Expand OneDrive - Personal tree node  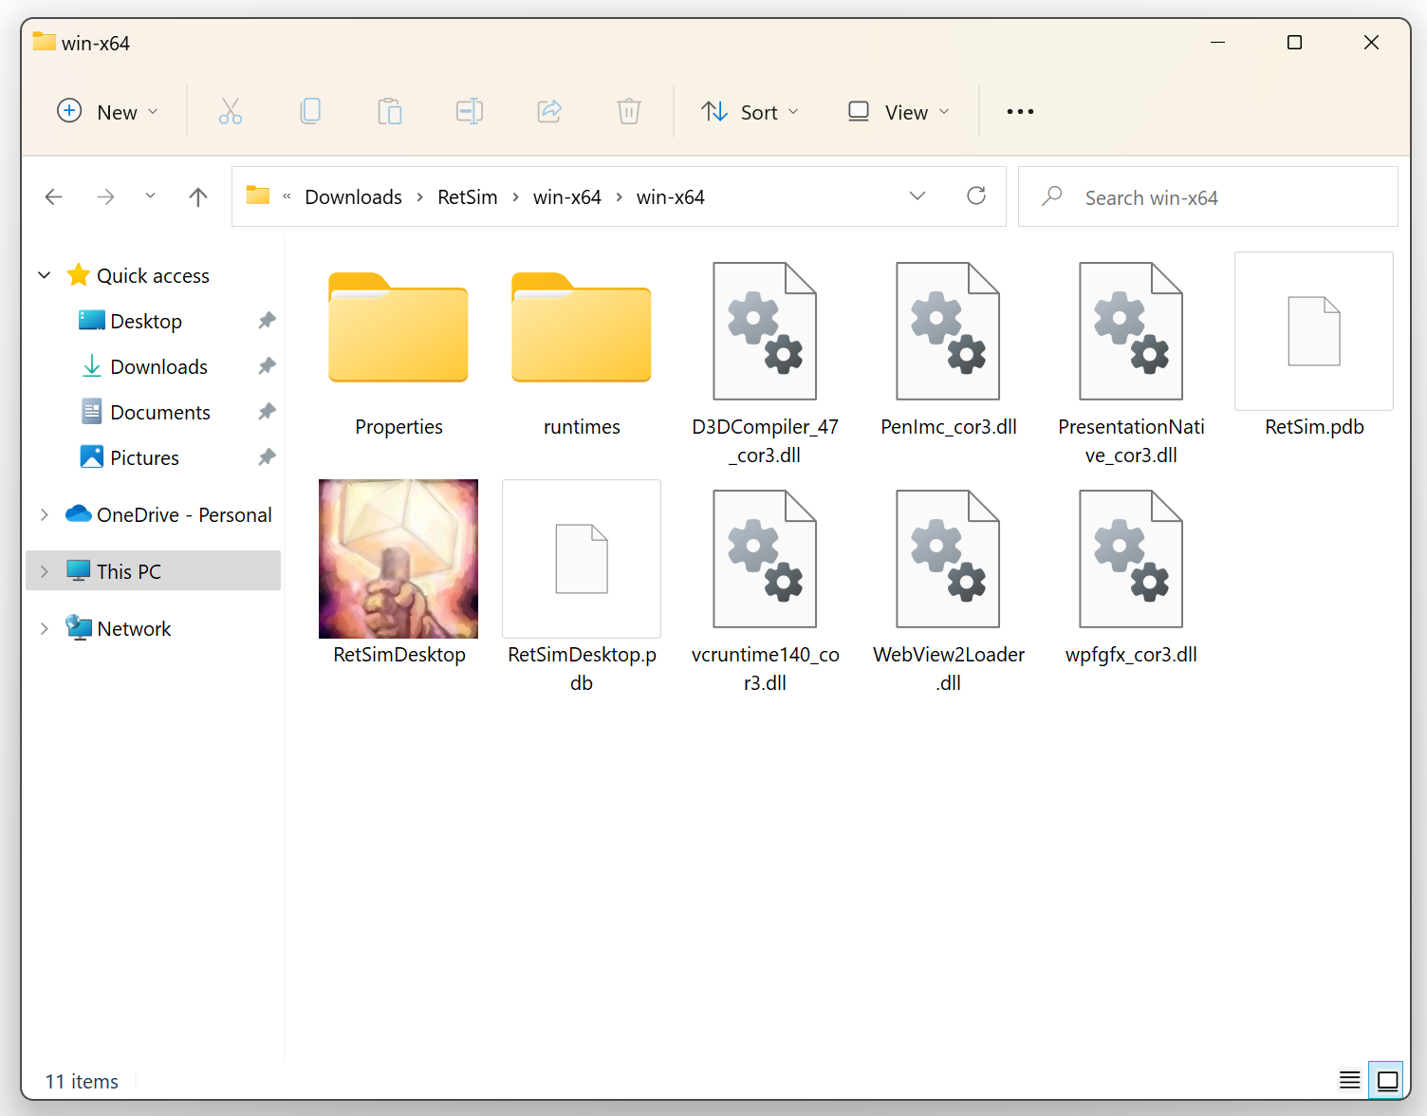tap(44, 514)
